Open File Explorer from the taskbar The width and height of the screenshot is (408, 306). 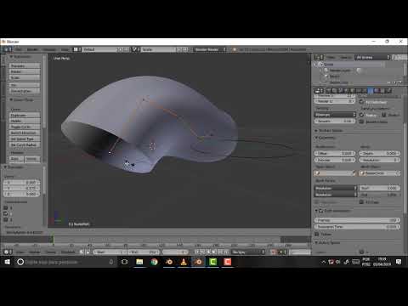[139, 262]
